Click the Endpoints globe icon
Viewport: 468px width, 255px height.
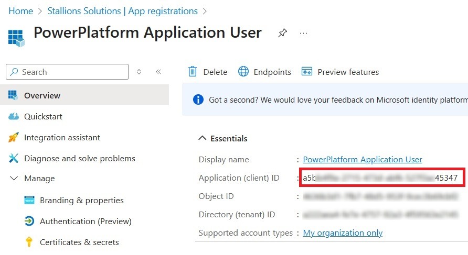243,72
